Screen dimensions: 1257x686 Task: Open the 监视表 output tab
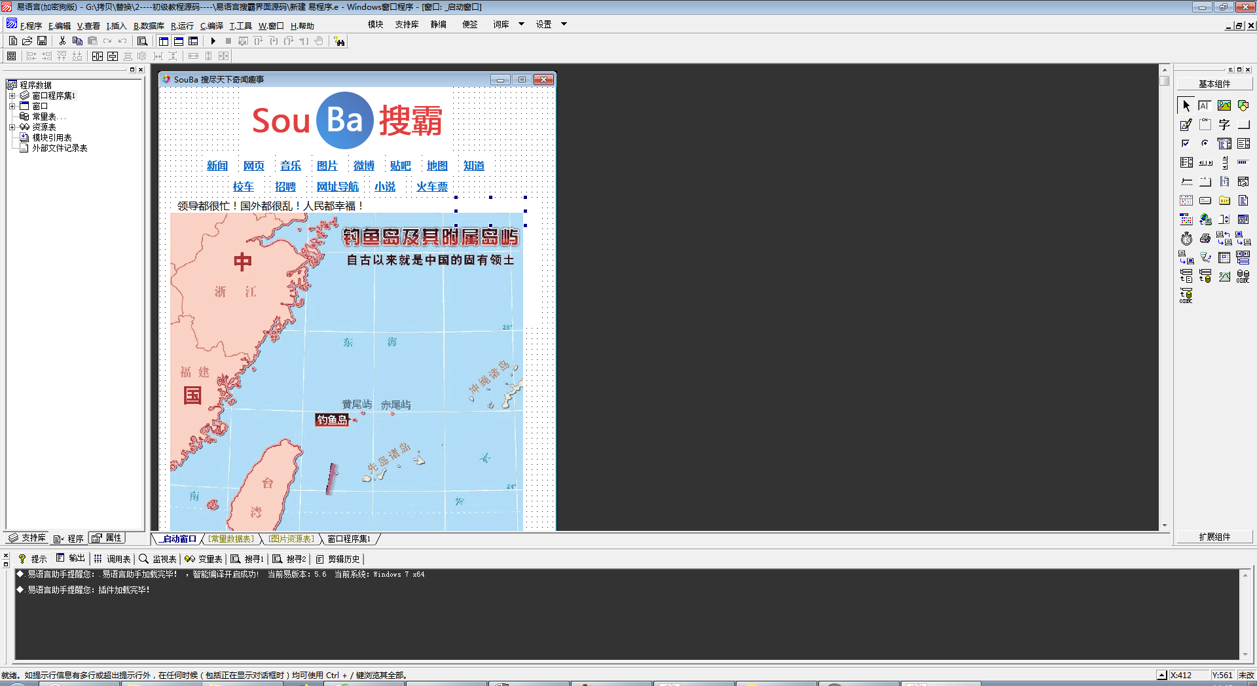(158, 559)
